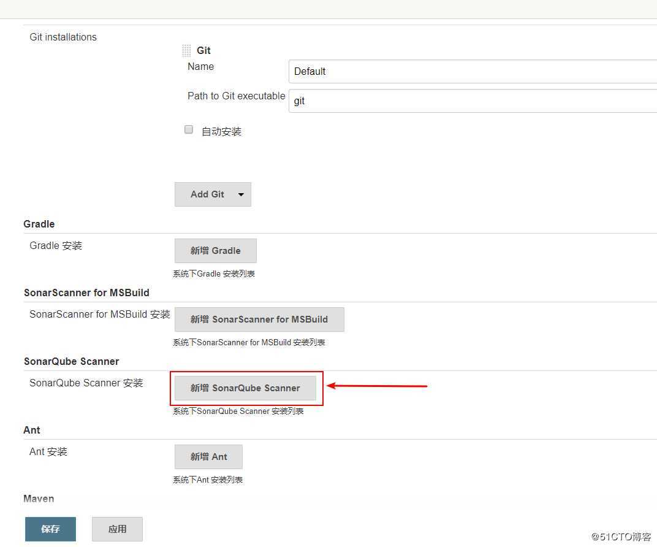Click the drag handle beside Git heading
The height and width of the screenshot is (547, 657).
pos(186,51)
